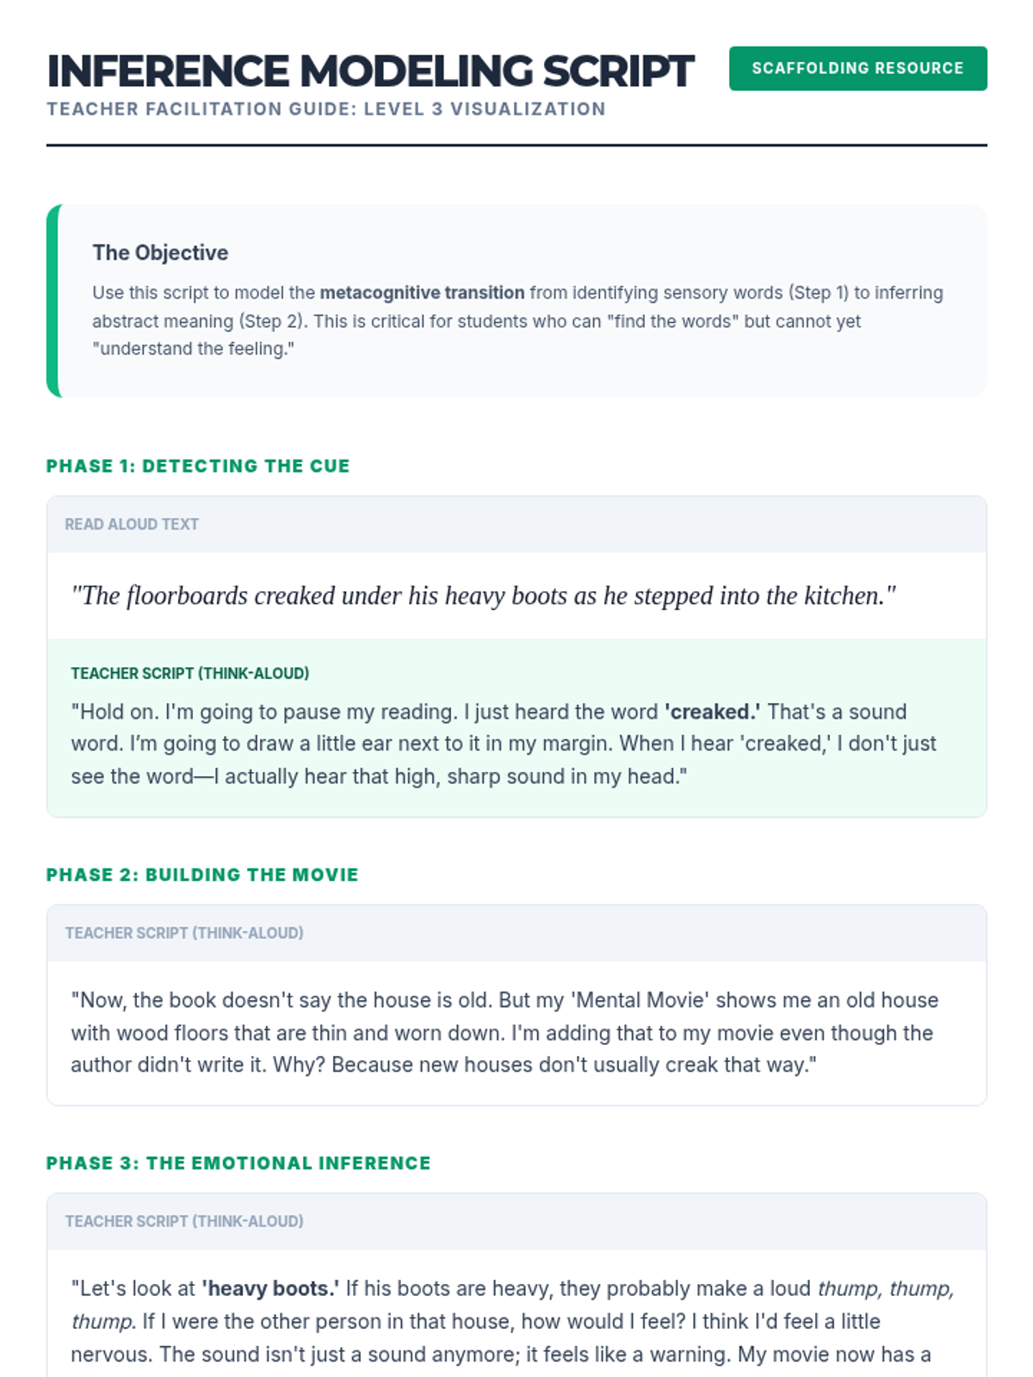This screenshot has height=1377, width=1033.
Task: Click the floorboards creaked italic quote
Action: pos(483,596)
